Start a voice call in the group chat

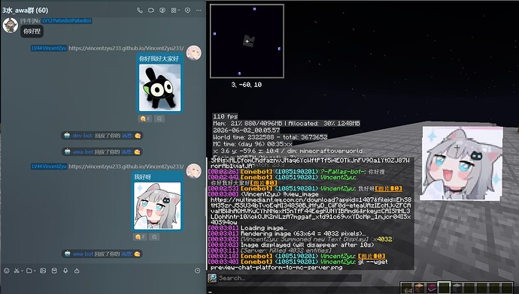coord(140,10)
